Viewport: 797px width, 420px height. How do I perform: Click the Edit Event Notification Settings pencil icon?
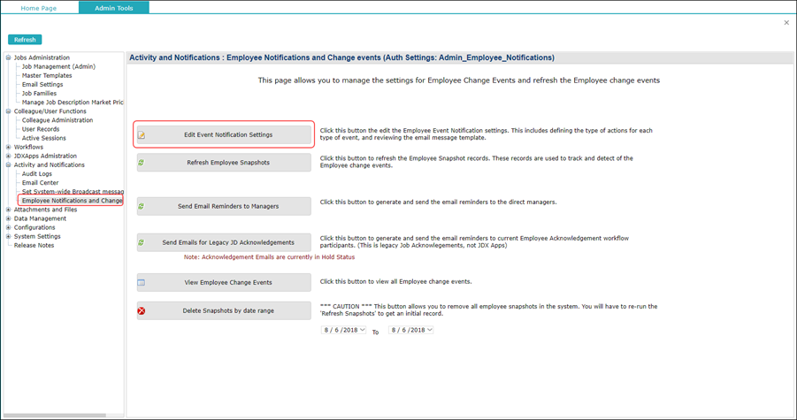142,135
